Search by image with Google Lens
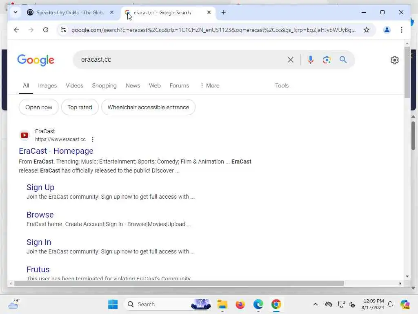418x314 pixels. (327, 60)
